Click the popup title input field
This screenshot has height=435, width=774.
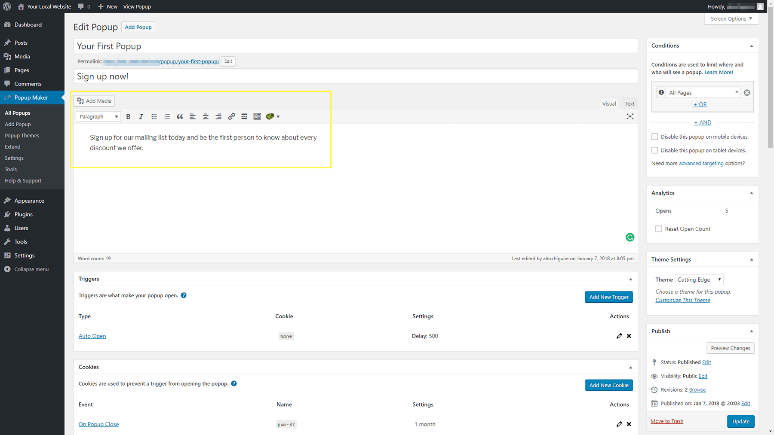355,46
